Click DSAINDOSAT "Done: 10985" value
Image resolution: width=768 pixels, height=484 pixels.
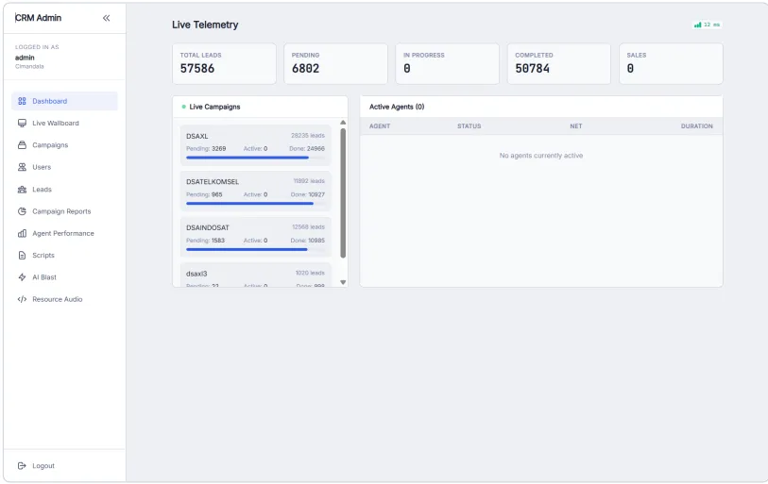click(308, 241)
